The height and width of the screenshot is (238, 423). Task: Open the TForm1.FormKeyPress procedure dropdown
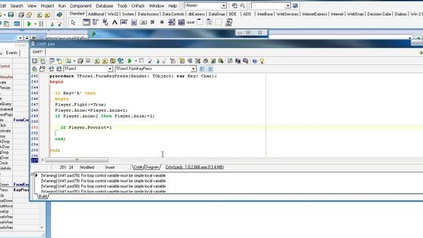click(194, 69)
